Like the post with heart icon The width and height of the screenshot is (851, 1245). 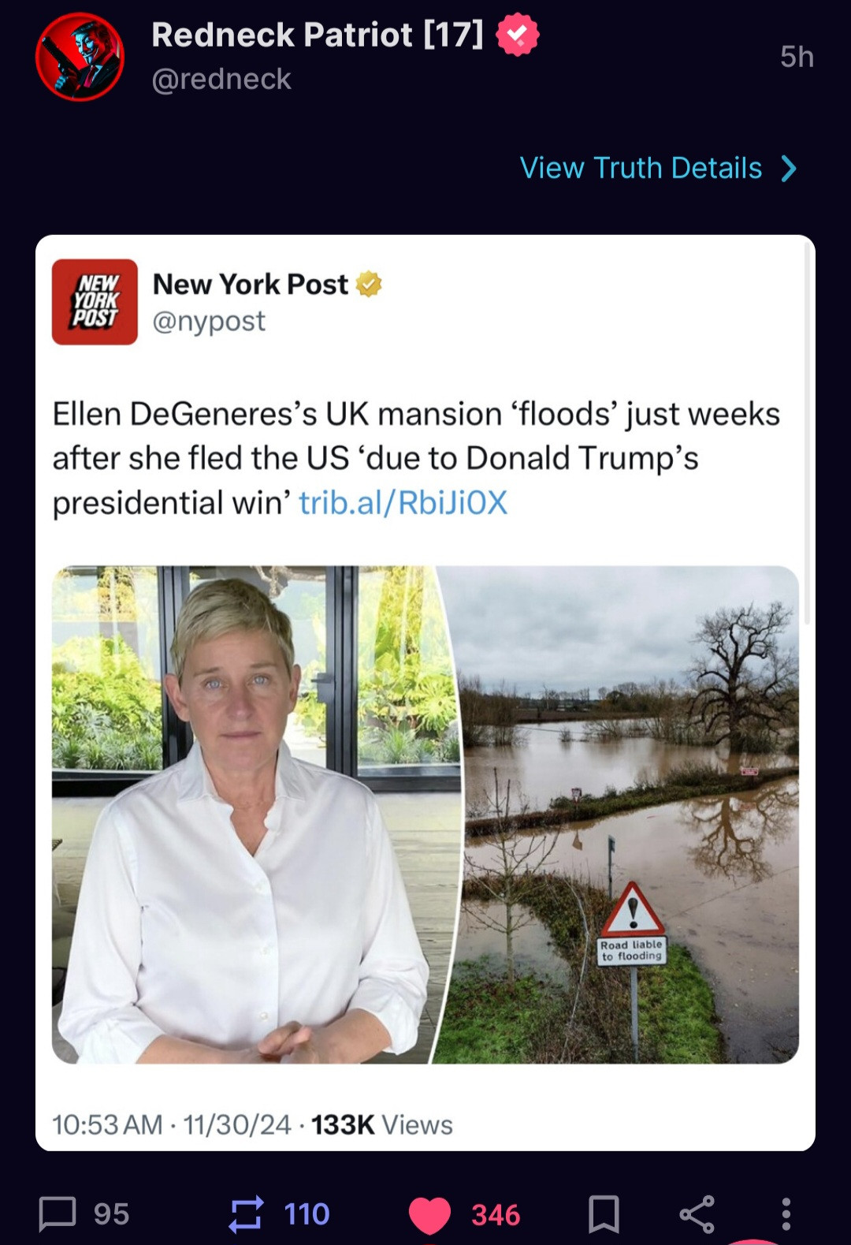pyautogui.click(x=429, y=1214)
